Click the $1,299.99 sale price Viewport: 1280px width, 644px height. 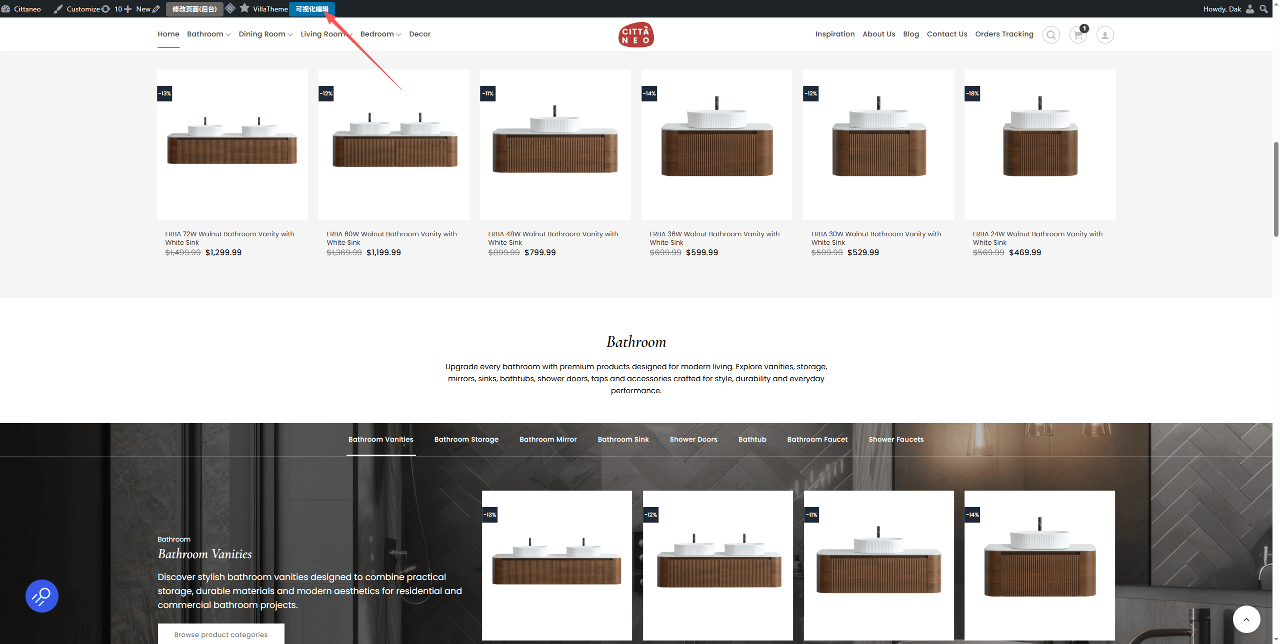[223, 252]
